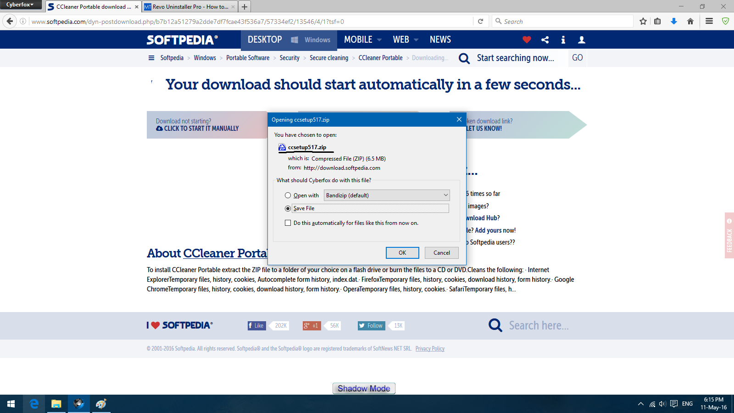Open the Windows Start menu
The height and width of the screenshot is (413, 734).
click(x=11, y=404)
